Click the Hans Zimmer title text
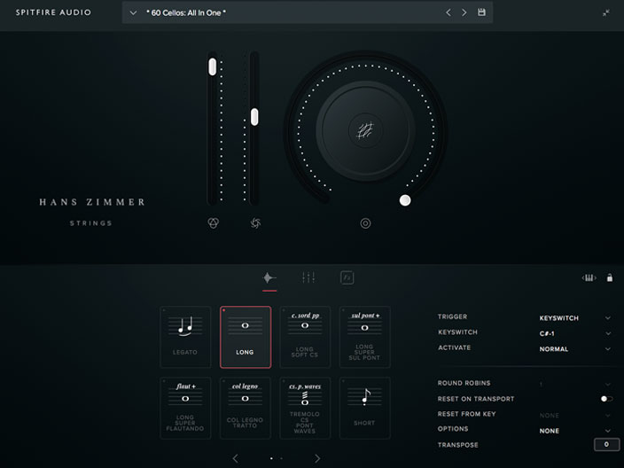The width and height of the screenshot is (624, 468). (x=92, y=202)
